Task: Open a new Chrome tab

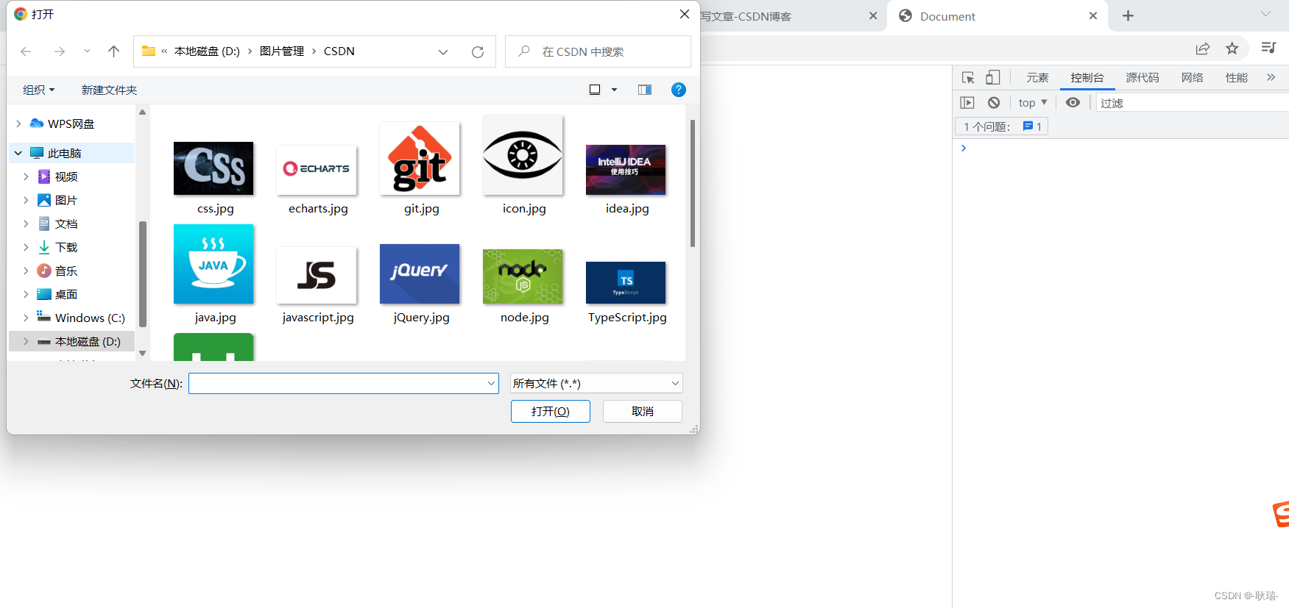Action: pos(1128,16)
